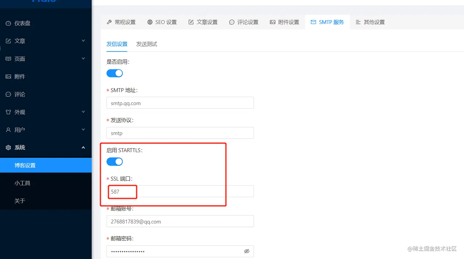Click the edit icon on 文章设置 tab
Screen dimensions: 464x259
click(x=191, y=22)
